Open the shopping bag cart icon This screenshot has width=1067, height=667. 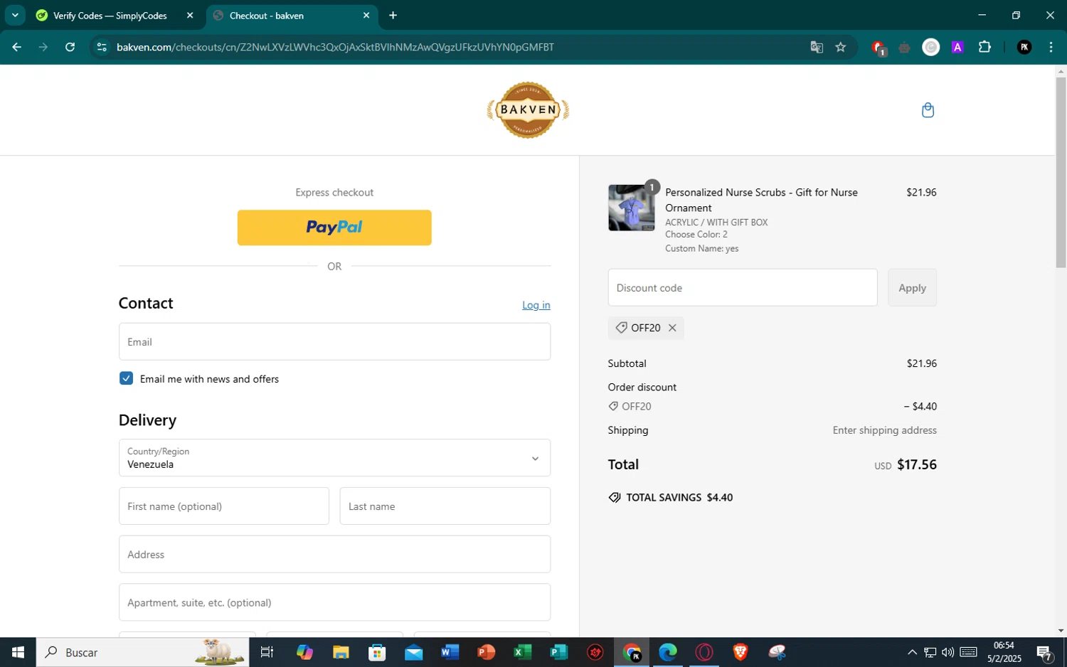[x=928, y=110]
